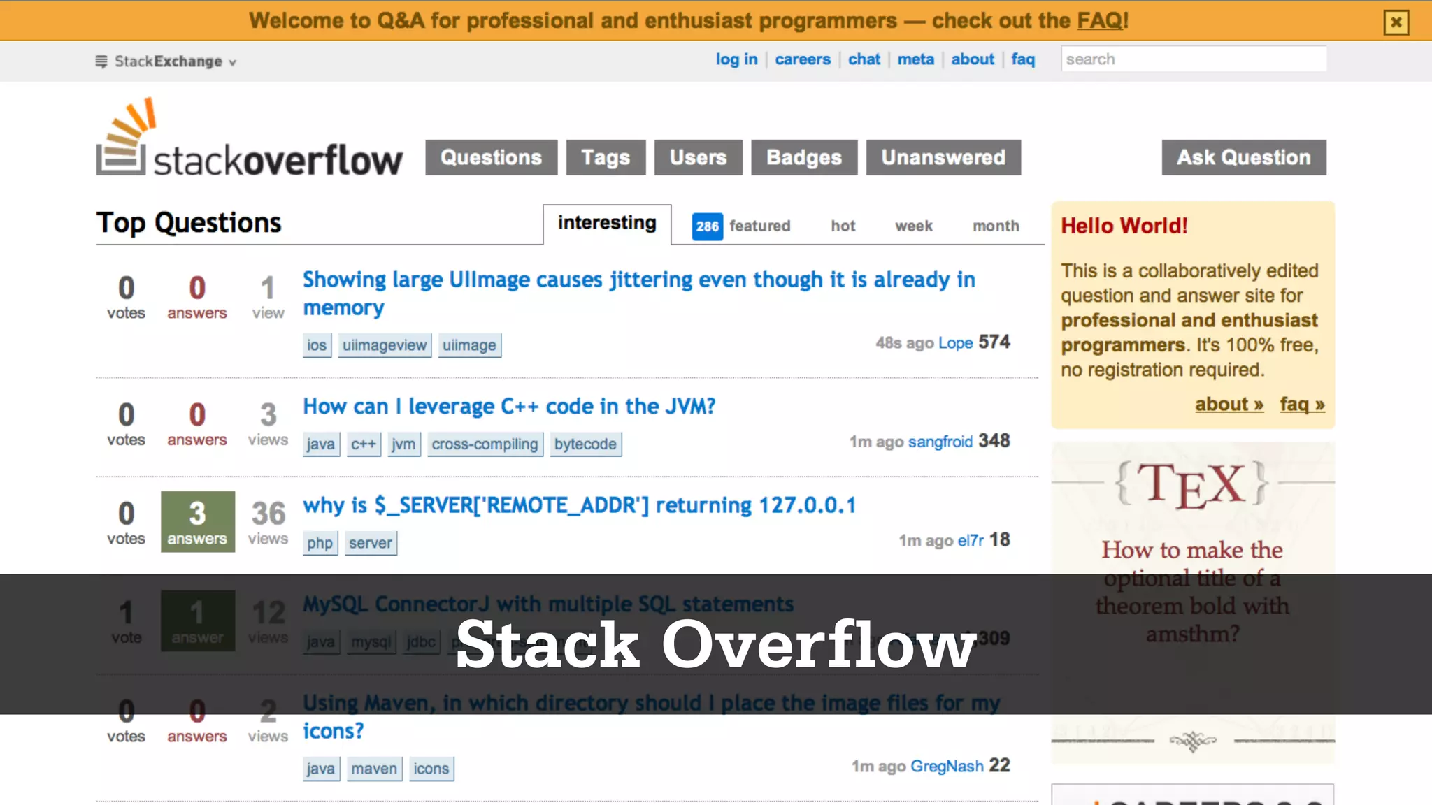The width and height of the screenshot is (1432, 805).
Task: Click the TeX logo in sidebar ad
Action: [x=1192, y=484]
